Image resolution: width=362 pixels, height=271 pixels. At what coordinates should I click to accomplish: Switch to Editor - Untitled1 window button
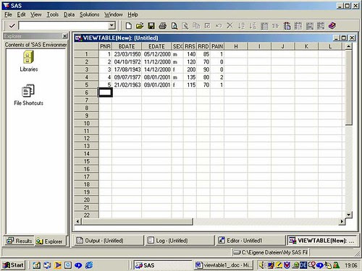point(251,241)
